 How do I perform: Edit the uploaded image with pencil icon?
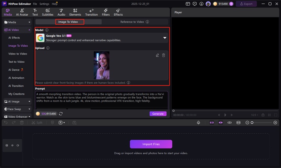click(x=158, y=55)
